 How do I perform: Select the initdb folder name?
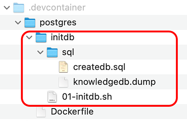pyautogui.click(x=63, y=37)
